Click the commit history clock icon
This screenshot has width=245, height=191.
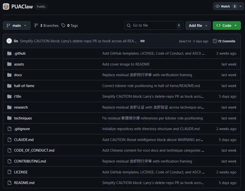point(215,41)
